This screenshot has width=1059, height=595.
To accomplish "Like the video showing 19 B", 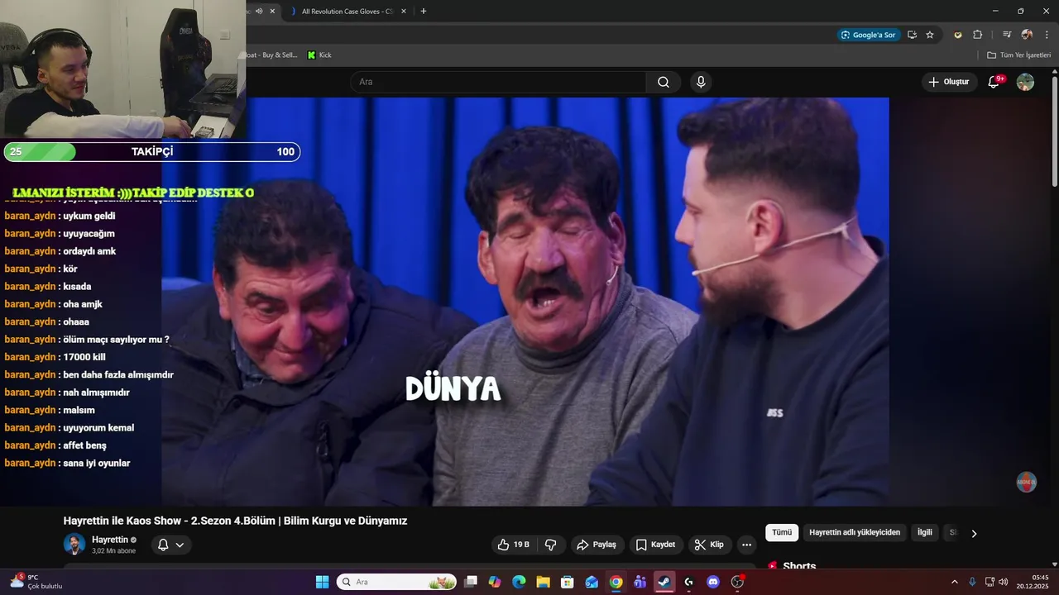I will (513, 545).
